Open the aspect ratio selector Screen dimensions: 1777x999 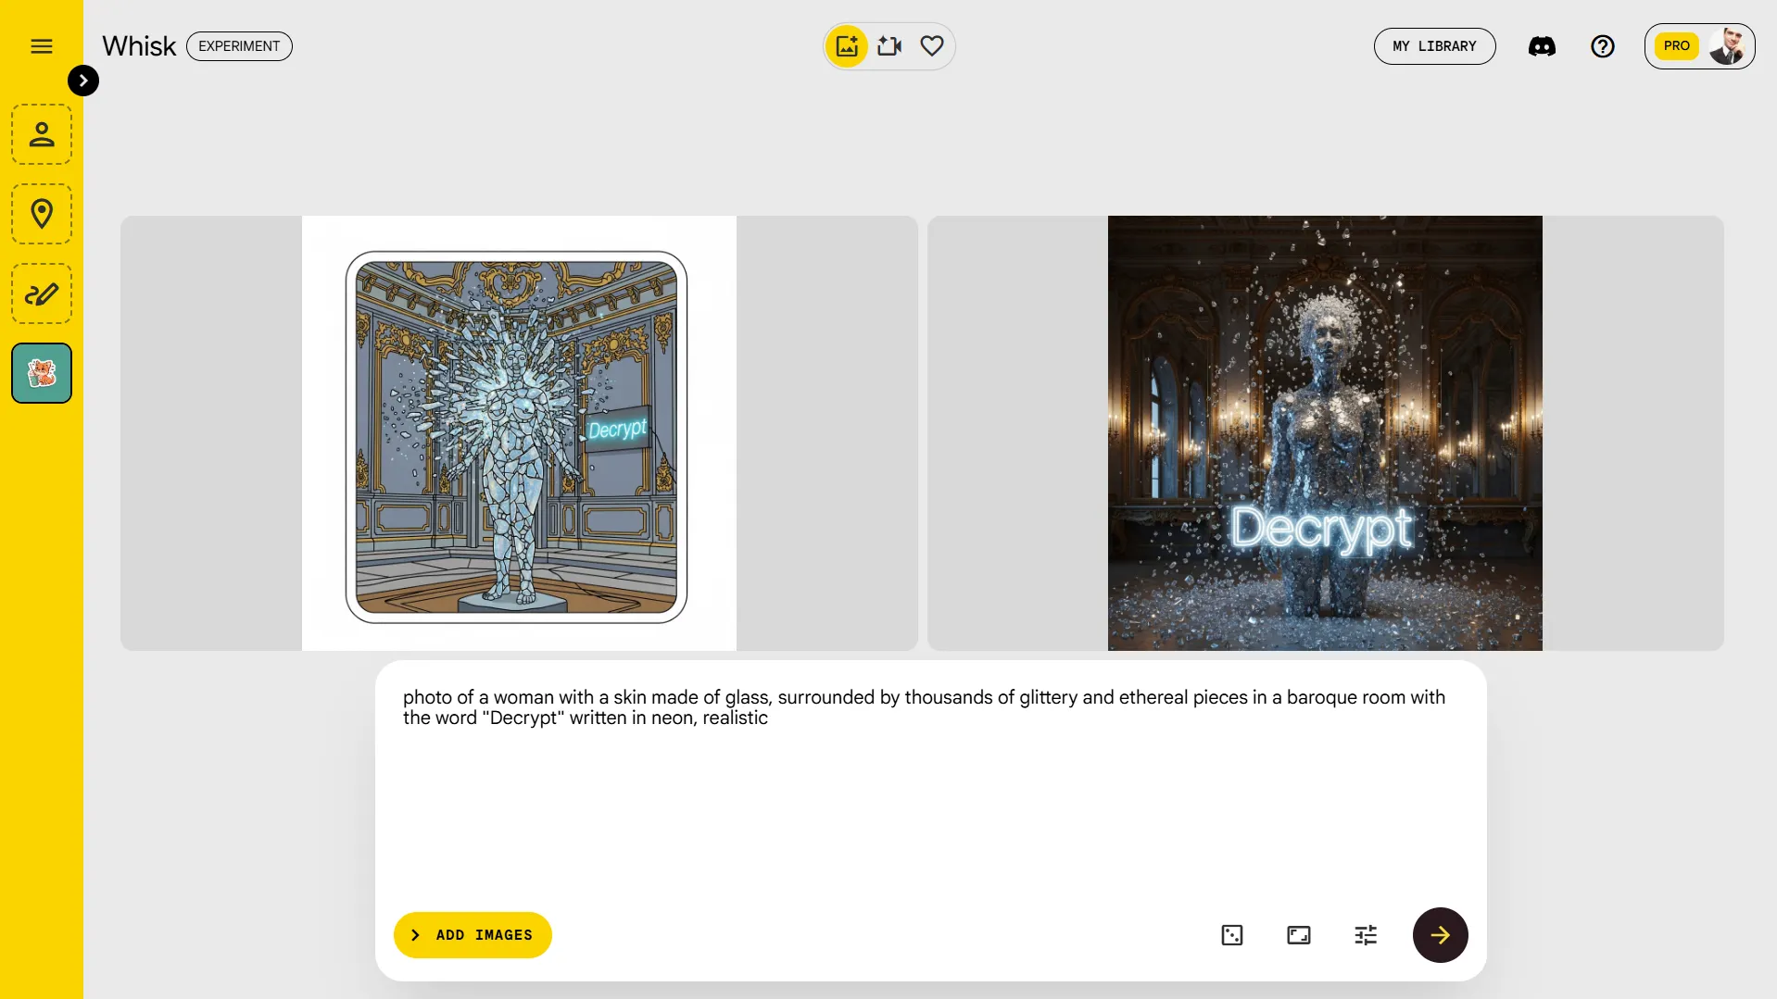(x=1299, y=935)
